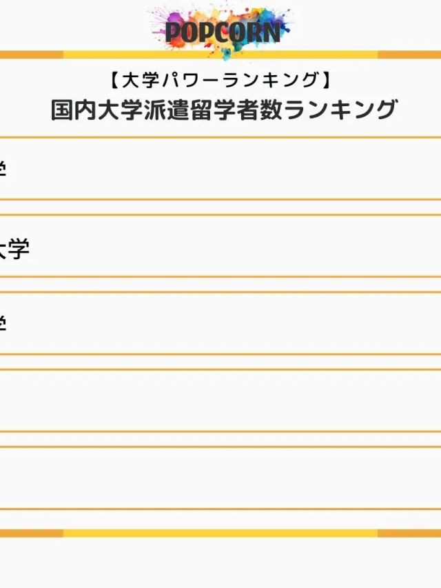Click the orange segment at bottom-left bar

(x=31, y=533)
